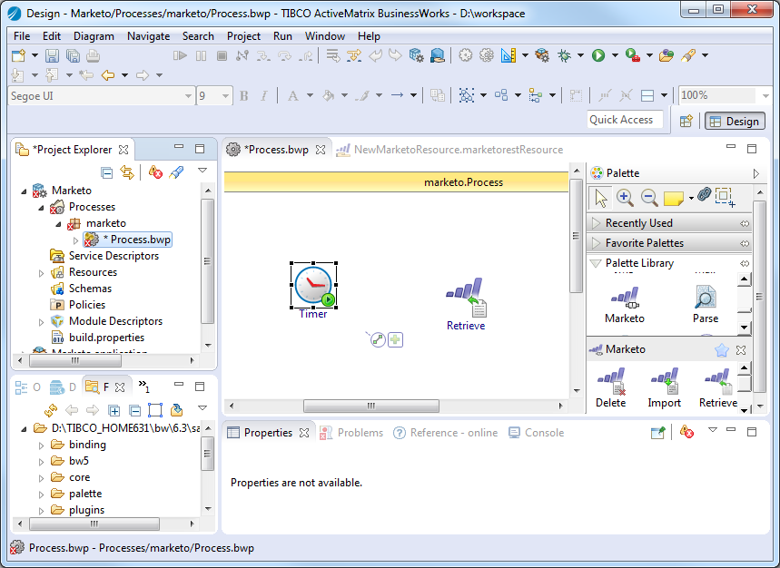Image resolution: width=780 pixels, height=568 pixels.
Task: Add Marketo palette to favorites star
Action: tap(721, 349)
